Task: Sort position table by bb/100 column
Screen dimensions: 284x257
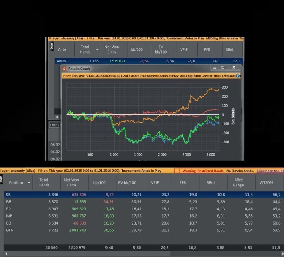Action: (99, 182)
